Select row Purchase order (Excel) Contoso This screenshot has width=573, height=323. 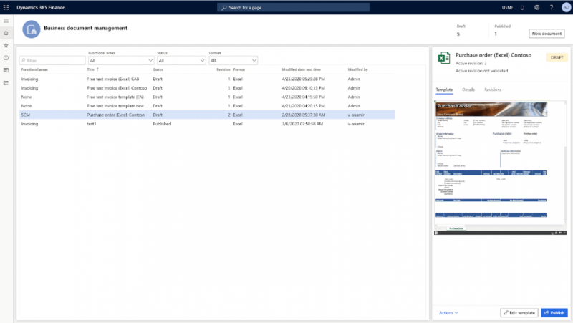click(207, 115)
